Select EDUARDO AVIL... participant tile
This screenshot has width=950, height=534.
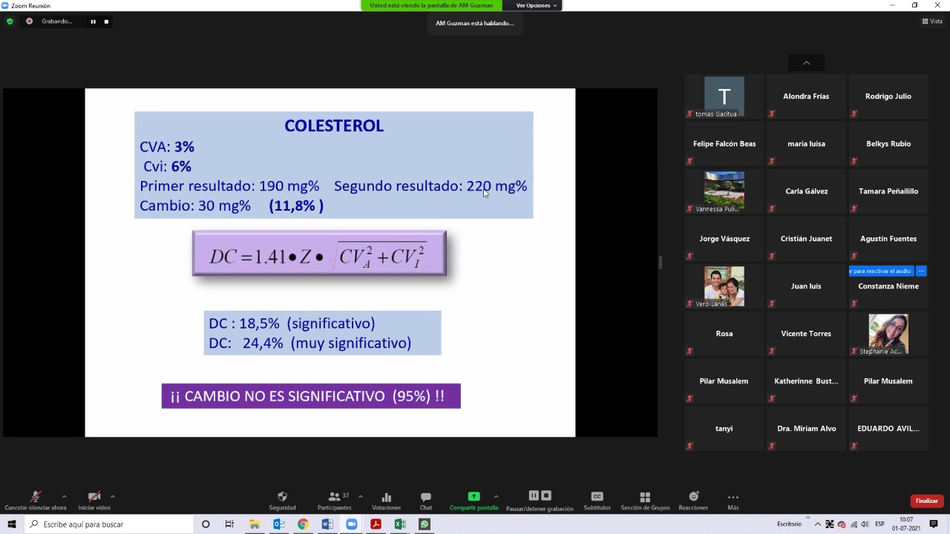[x=888, y=429]
